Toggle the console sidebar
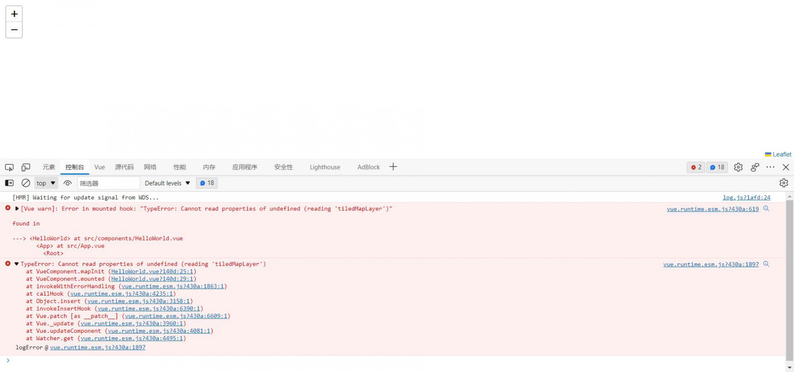 [x=9, y=183]
